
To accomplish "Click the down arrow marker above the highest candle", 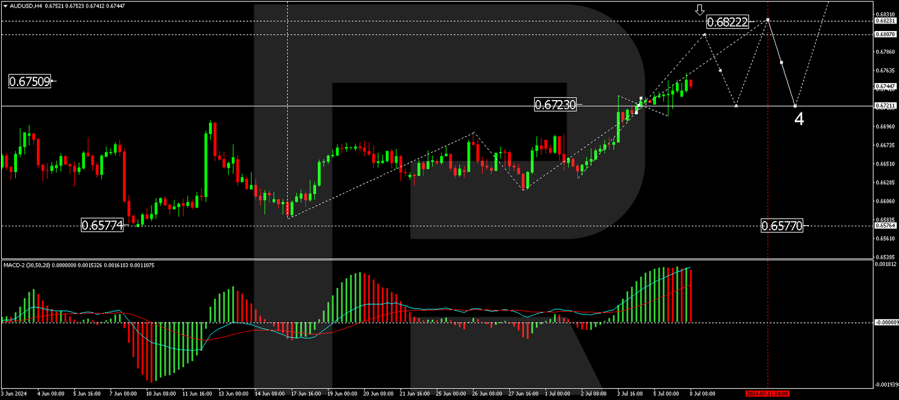I will coord(700,9).
